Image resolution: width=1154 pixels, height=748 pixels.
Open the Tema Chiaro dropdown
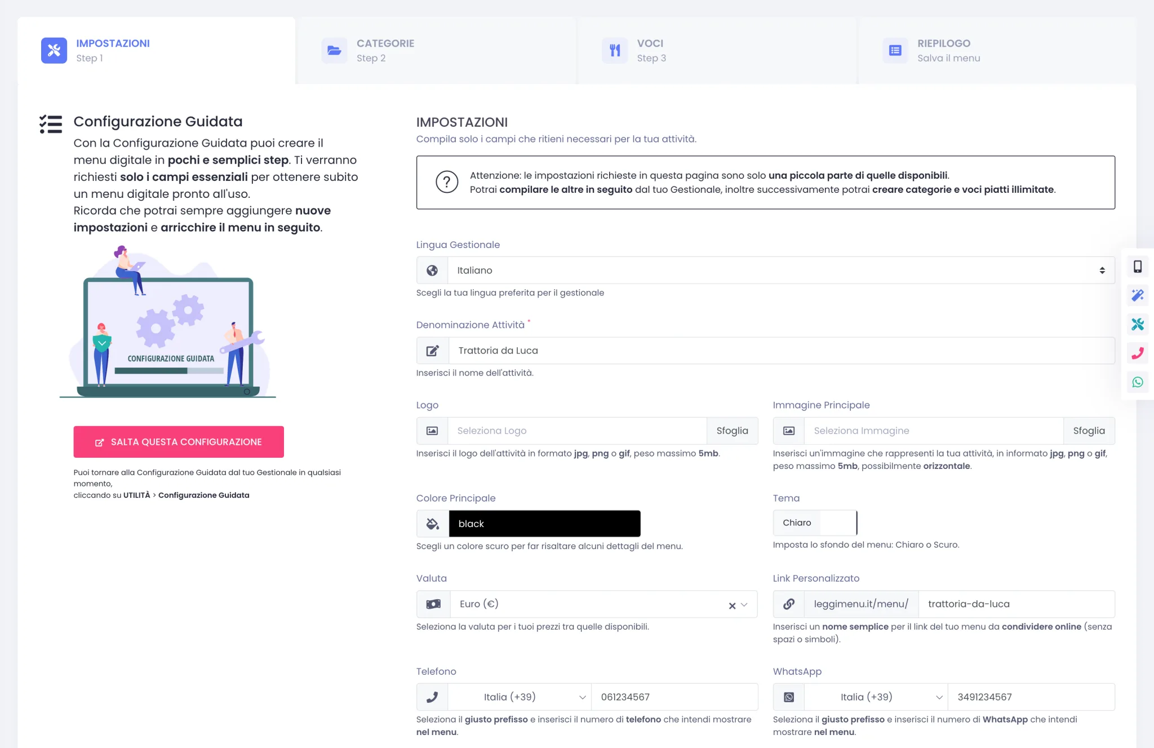[815, 523]
